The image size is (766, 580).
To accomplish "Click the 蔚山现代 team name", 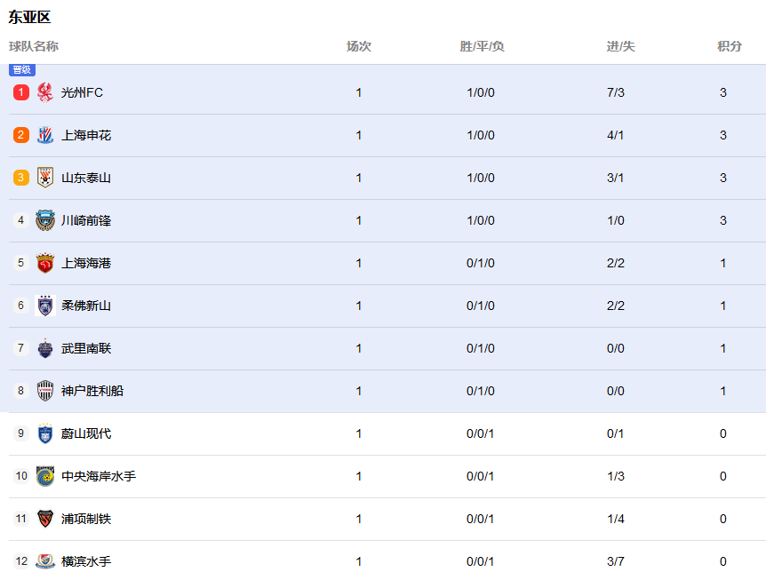I will (86, 433).
